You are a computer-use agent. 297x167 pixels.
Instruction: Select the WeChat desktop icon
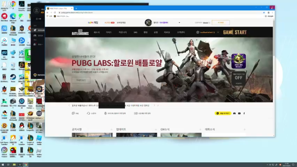pyautogui.click(x=22, y=17)
